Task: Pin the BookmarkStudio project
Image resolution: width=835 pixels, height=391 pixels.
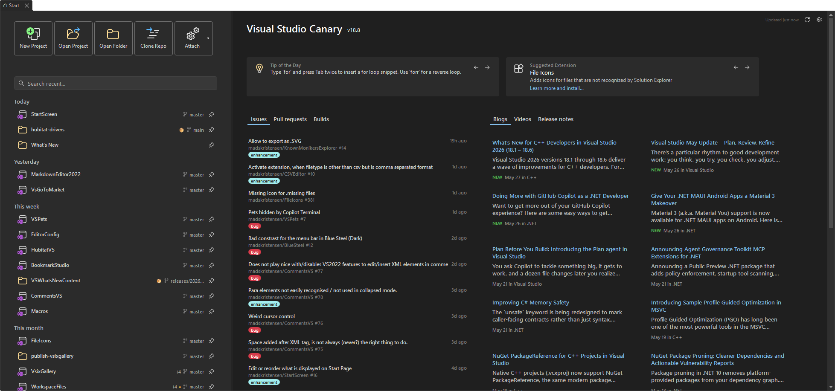Action: click(212, 265)
